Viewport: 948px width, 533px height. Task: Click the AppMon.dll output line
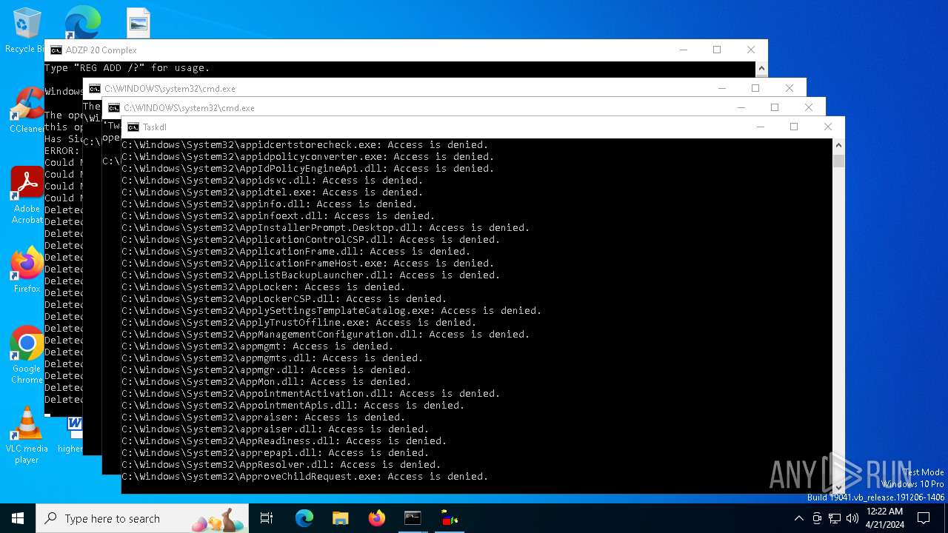(x=267, y=381)
